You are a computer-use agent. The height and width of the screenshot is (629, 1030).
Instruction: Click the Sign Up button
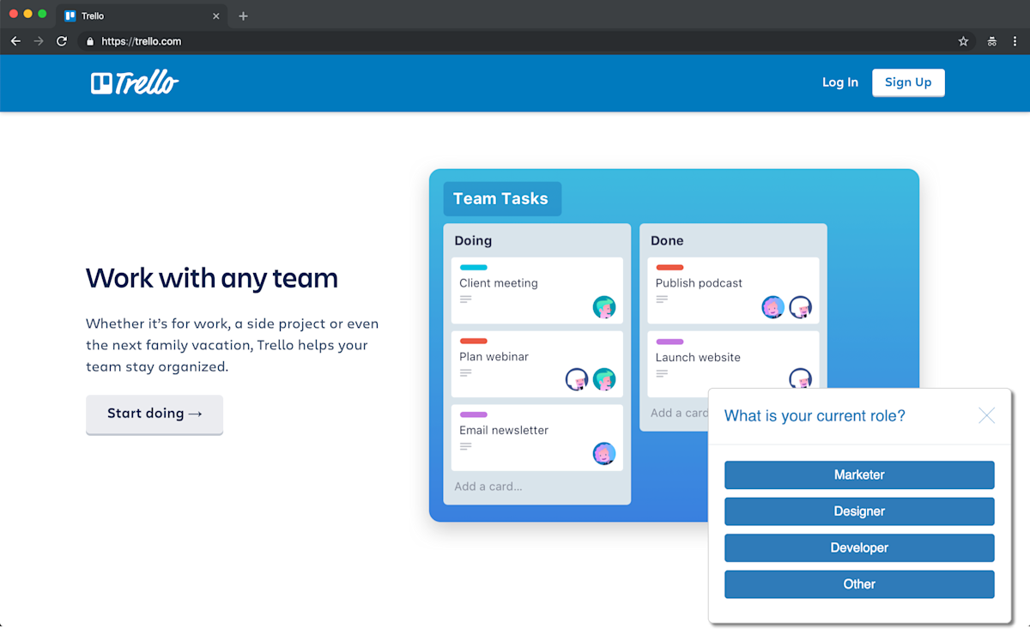(908, 82)
